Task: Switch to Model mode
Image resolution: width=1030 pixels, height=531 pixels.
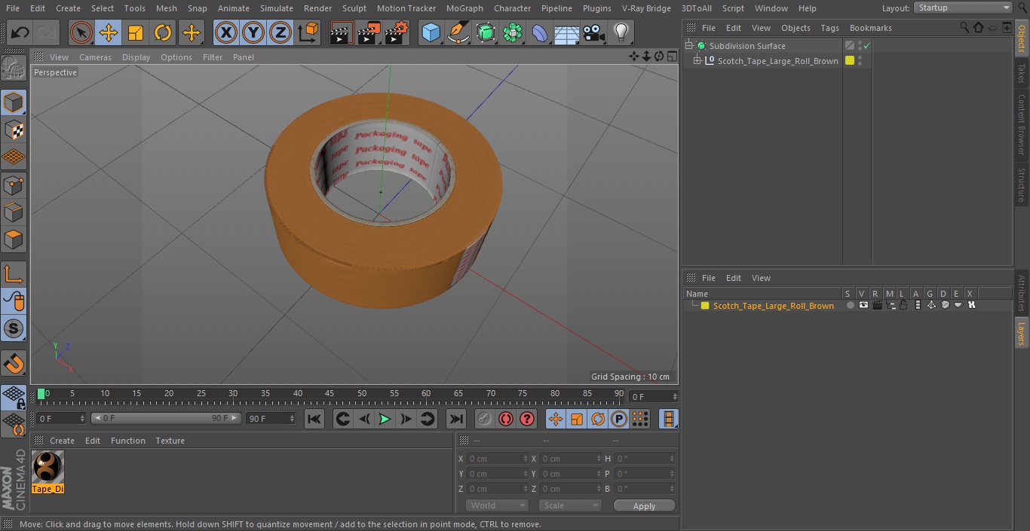Action: 14,102
